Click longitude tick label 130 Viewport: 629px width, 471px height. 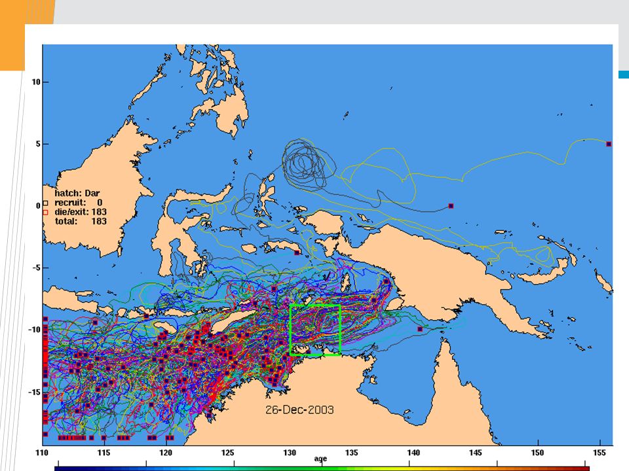(x=290, y=453)
